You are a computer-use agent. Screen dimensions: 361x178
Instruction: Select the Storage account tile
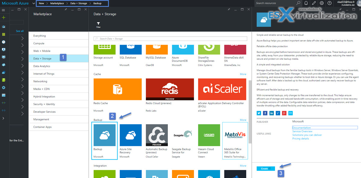[x=104, y=56]
